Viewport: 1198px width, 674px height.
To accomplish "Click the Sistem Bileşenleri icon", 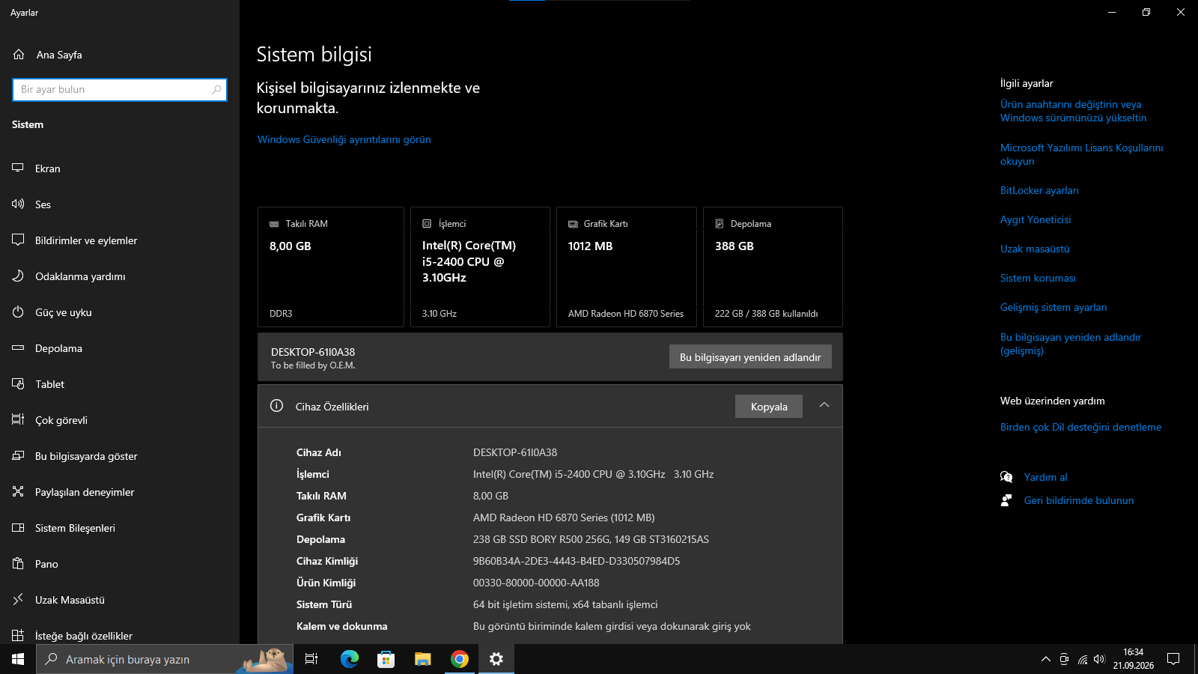I will pos(18,527).
